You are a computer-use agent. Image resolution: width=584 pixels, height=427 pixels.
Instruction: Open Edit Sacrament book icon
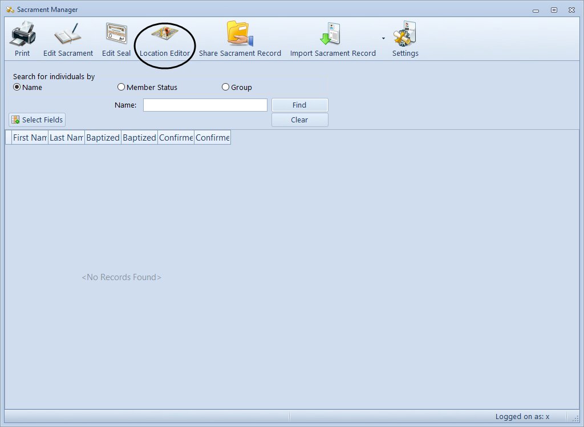[x=68, y=34]
